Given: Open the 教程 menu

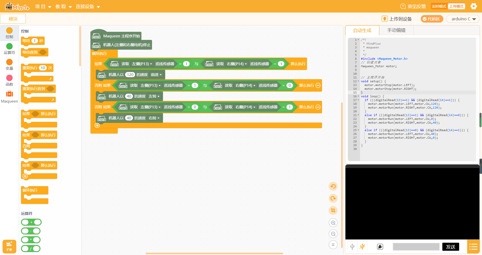Looking at the screenshot, I should 64,7.
